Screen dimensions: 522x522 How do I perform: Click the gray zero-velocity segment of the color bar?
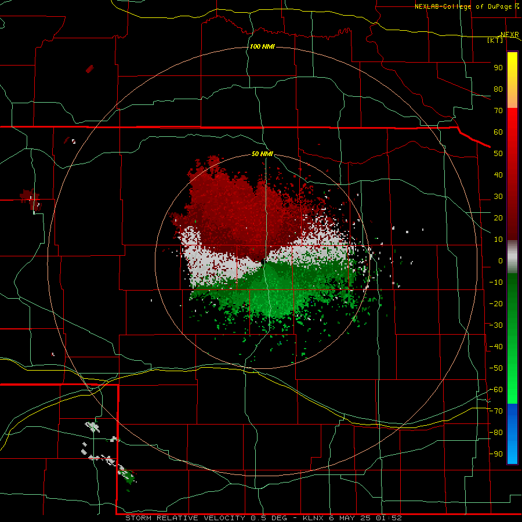(512, 257)
